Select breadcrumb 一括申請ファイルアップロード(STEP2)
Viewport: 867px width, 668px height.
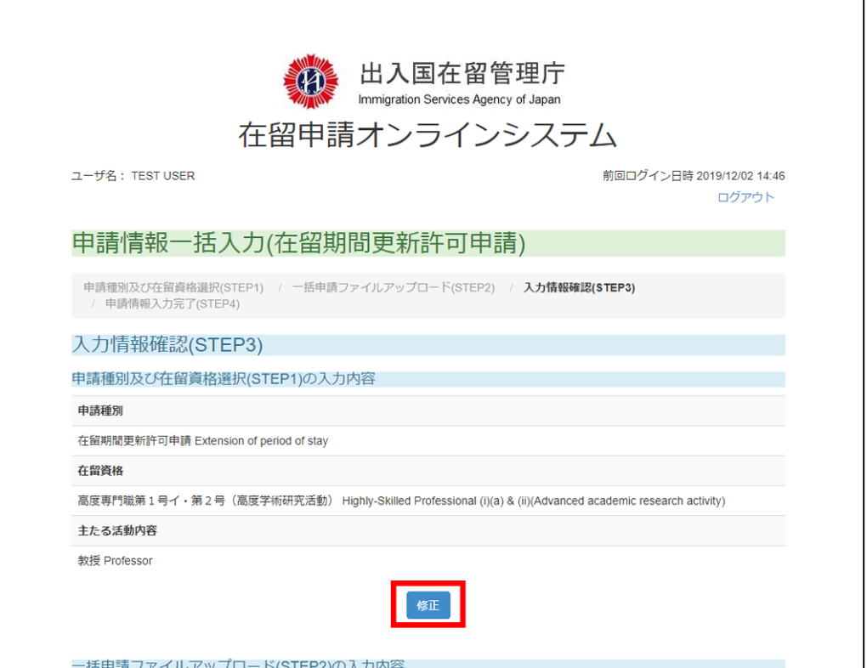pyautogui.click(x=393, y=287)
